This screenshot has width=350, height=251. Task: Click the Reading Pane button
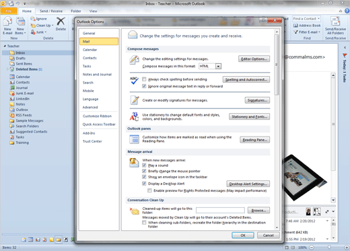(254, 140)
